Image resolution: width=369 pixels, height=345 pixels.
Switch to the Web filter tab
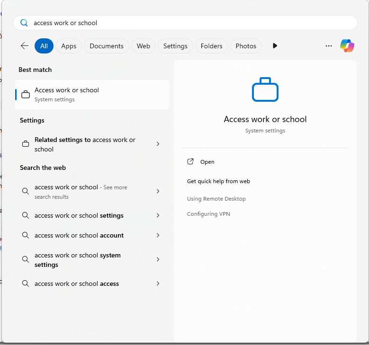(x=144, y=46)
